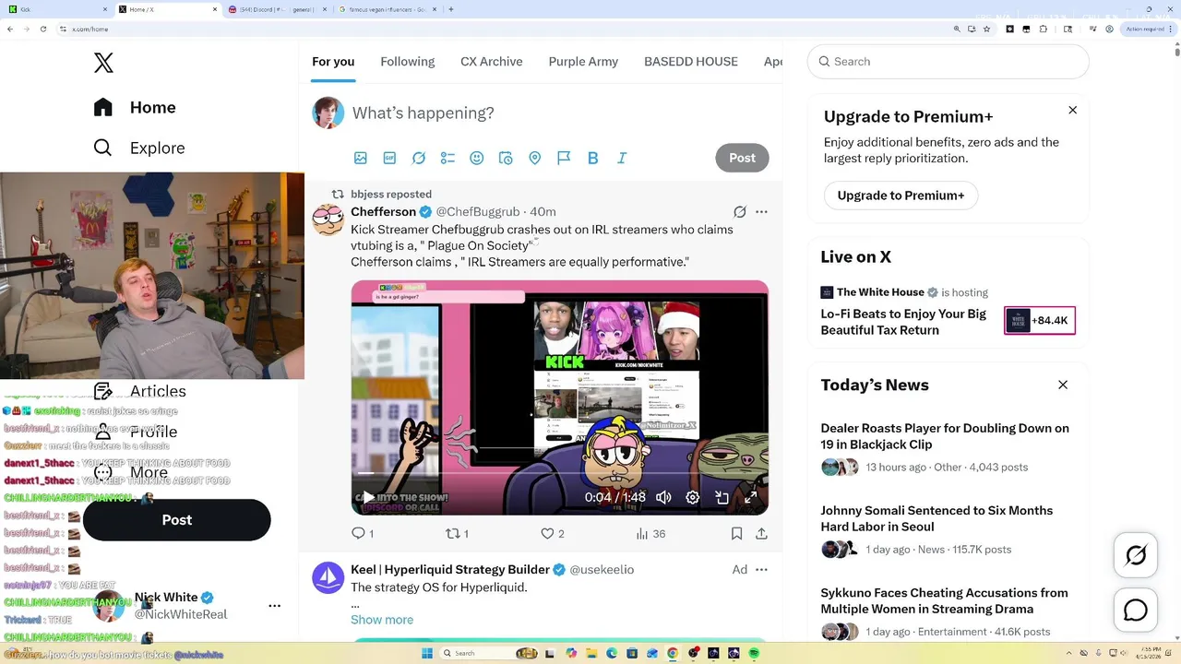Add media image icon to post

pos(361,158)
